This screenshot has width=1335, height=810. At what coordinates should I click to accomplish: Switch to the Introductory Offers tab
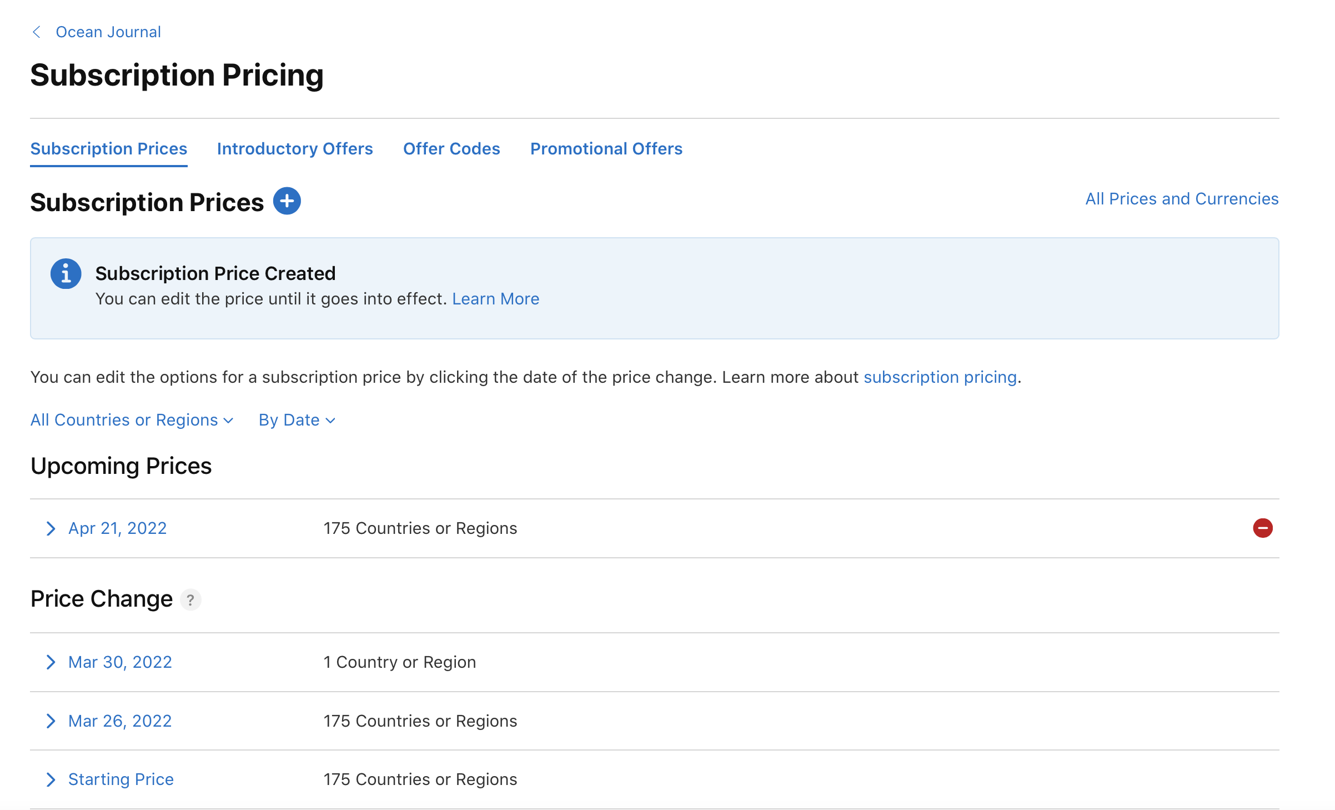coord(295,149)
